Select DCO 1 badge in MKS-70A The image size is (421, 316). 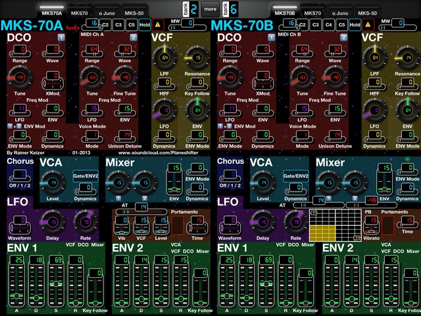(x=61, y=38)
